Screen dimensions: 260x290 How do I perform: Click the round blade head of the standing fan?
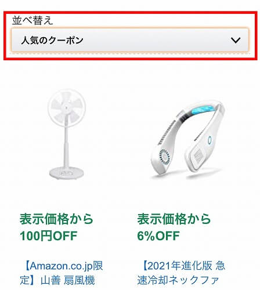[67, 108]
